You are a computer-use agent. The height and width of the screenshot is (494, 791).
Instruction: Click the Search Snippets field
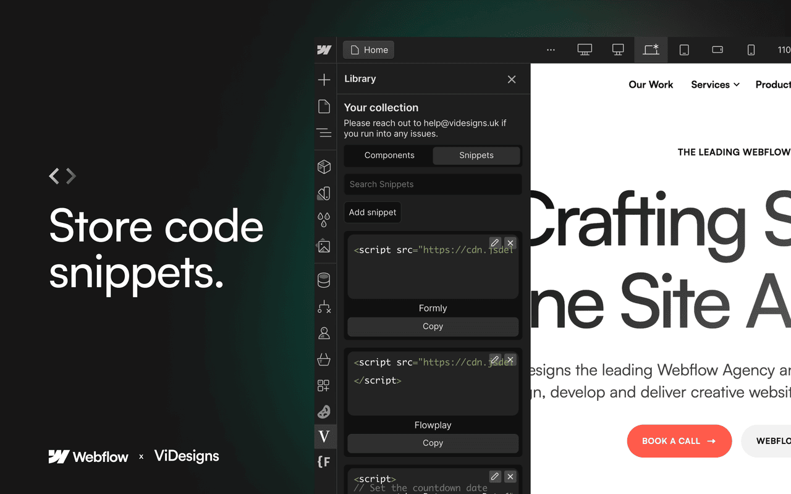tap(433, 184)
